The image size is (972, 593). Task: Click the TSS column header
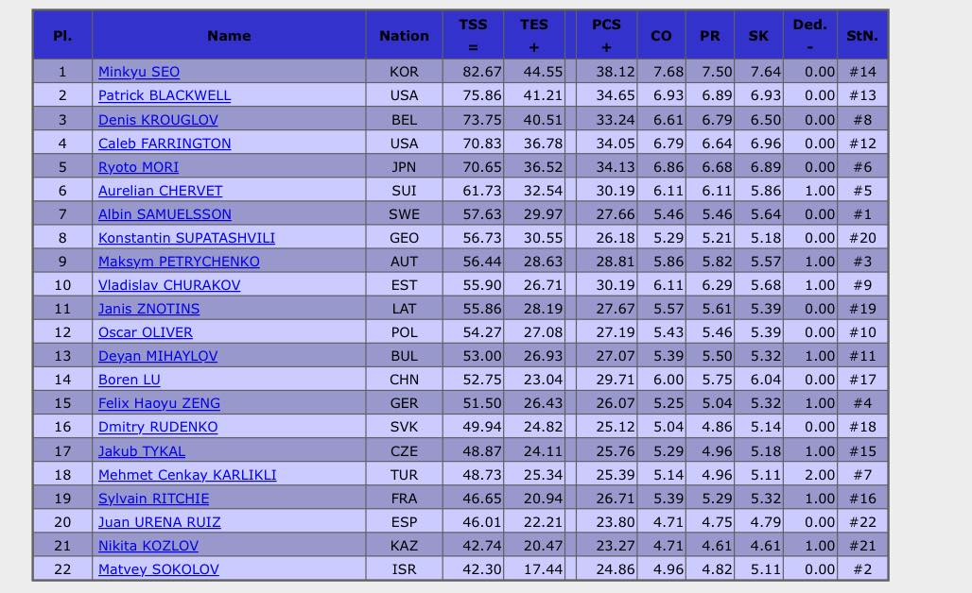point(473,35)
